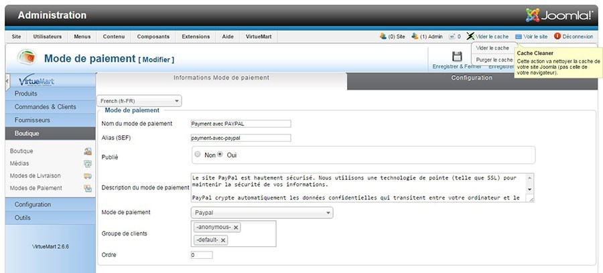
Task: Click the Vider le cache lightning icon
Action: tap(470, 36)
